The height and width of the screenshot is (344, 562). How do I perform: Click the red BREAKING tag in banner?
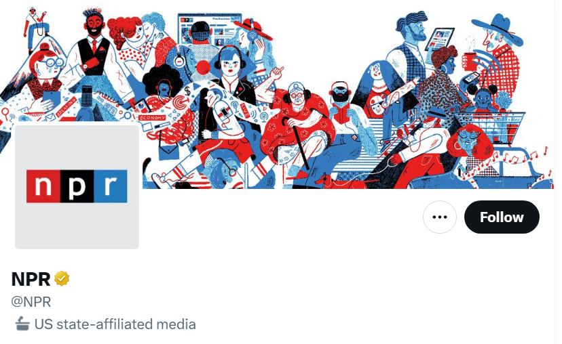pyautogui.click(x=67, y=106)
